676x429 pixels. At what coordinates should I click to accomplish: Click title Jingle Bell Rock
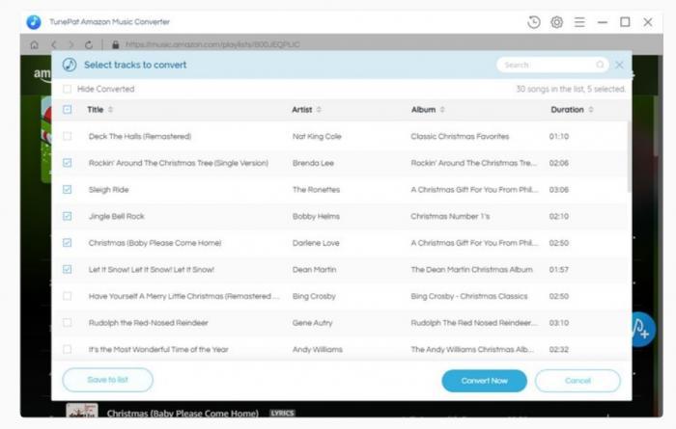(x=117, y=217)
